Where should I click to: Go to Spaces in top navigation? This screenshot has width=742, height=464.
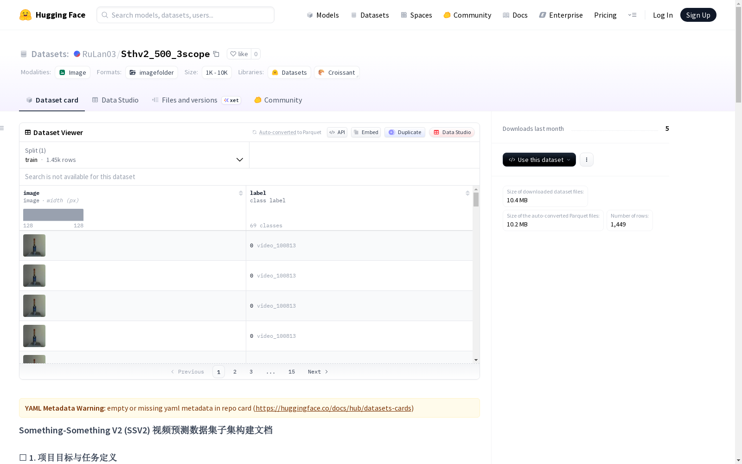pyautogui.click(x=416, y=15)
